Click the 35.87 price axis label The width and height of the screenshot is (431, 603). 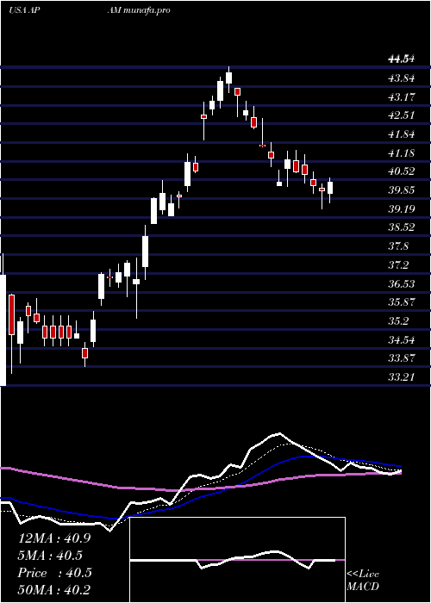pos(402,302)
